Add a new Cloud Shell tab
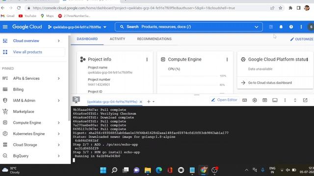The image size is (314, 176). click(x=149, y=102)
